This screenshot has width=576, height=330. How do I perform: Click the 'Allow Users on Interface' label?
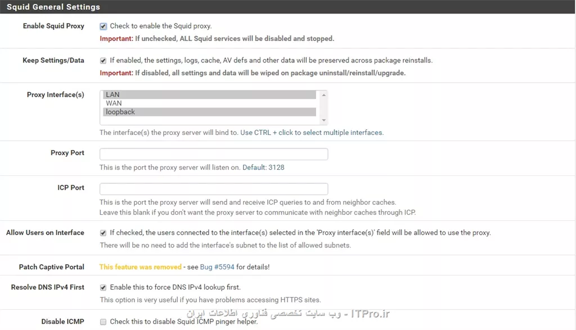click(x=45, y=233)
